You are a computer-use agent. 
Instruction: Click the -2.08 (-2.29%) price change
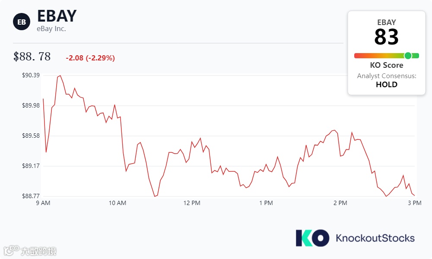pyautogui.click(x=90, y=58)
